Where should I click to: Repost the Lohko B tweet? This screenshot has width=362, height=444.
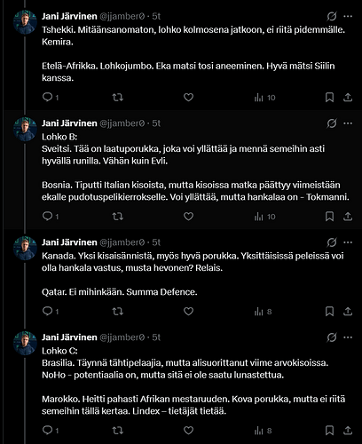[118, 217]
